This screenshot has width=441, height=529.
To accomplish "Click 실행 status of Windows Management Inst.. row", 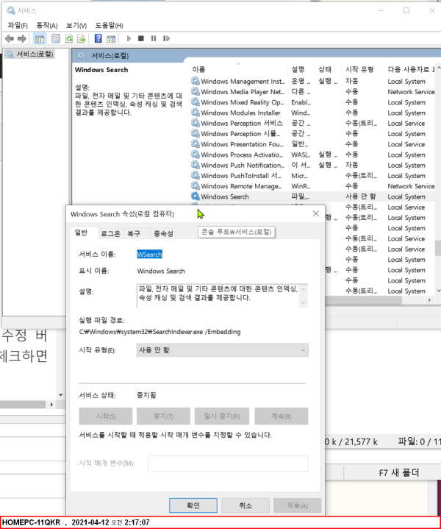I will [x=327, y=82].
